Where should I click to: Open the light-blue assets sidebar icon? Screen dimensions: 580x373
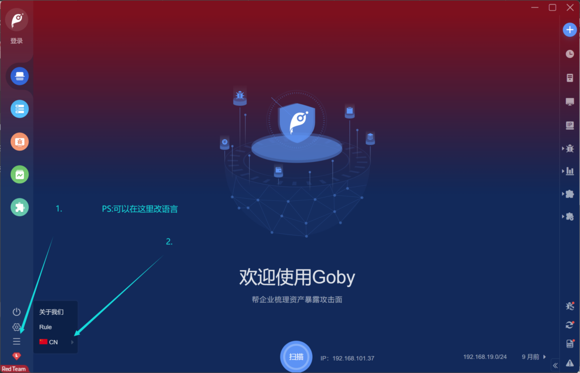[x=20, y=109]
